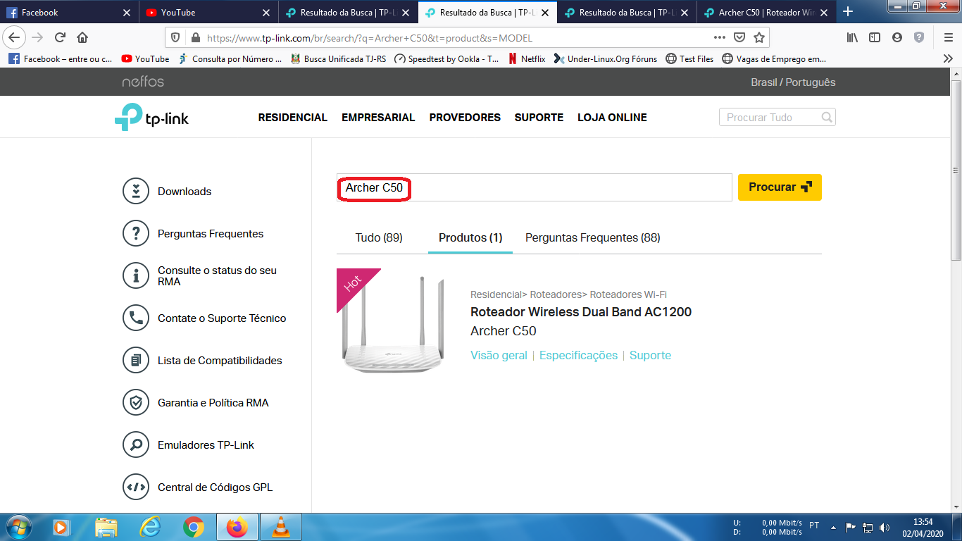Switch to the Archer C50 Roteador tab
Image resolution: width=962 pixels, height=541 pixels.
pyautogui.click(x=767, y=12)
